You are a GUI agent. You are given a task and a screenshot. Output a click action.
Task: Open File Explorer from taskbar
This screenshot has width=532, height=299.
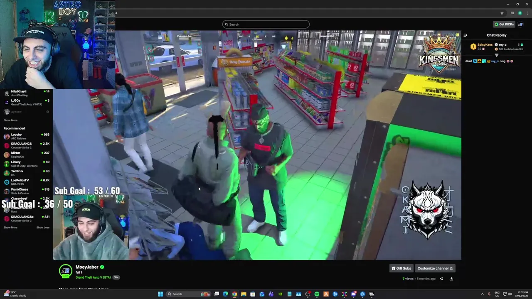244,294
